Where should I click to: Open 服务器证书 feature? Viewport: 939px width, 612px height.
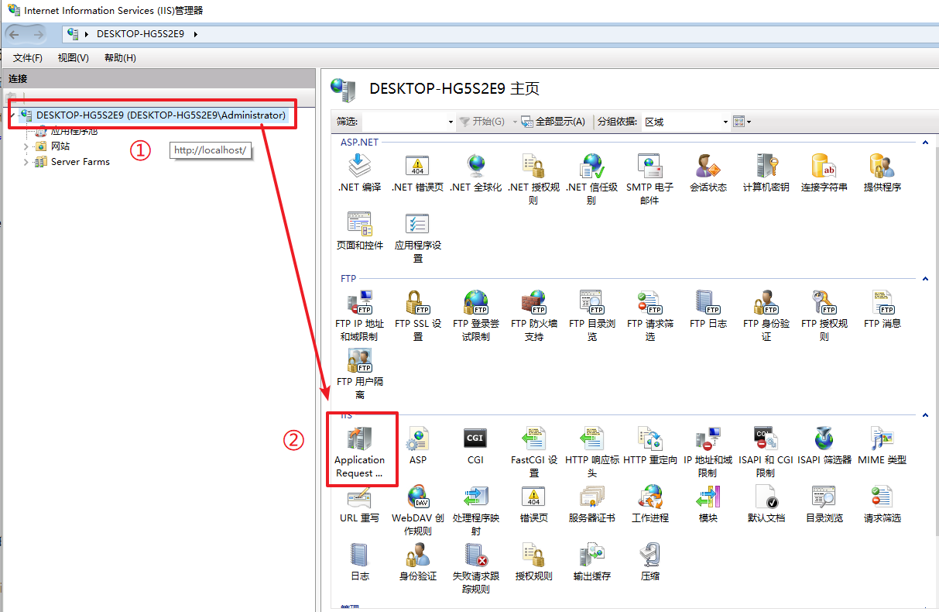592,504
